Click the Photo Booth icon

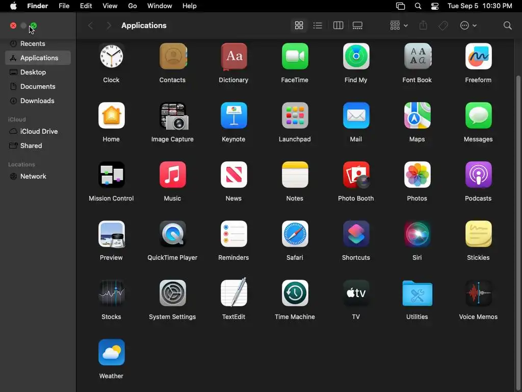click(x=356, y=175)
